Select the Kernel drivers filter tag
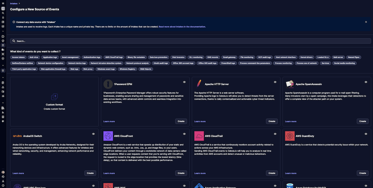This screenshot has height=188, width=373. 307,57
